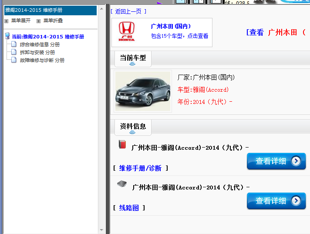Go back via 返回上一页 link
The width and height of the screenshot is (310, 234).
click(128, 11)
